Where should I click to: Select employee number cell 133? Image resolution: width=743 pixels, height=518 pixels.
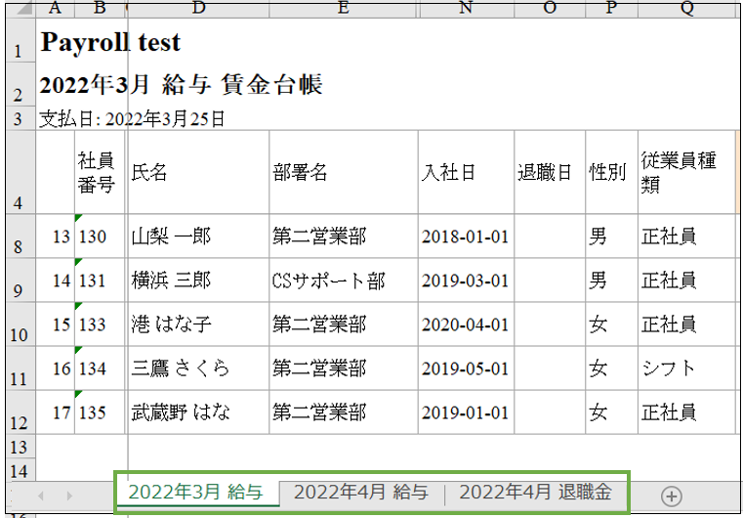pos(100,324)
